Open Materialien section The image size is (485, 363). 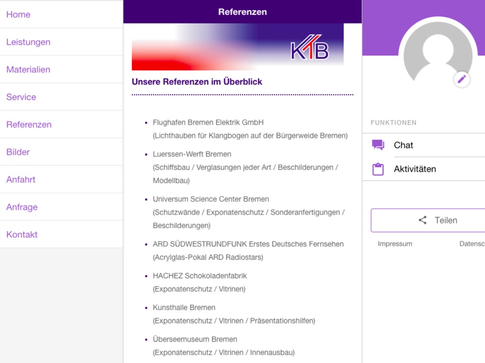tap(61, 69)
